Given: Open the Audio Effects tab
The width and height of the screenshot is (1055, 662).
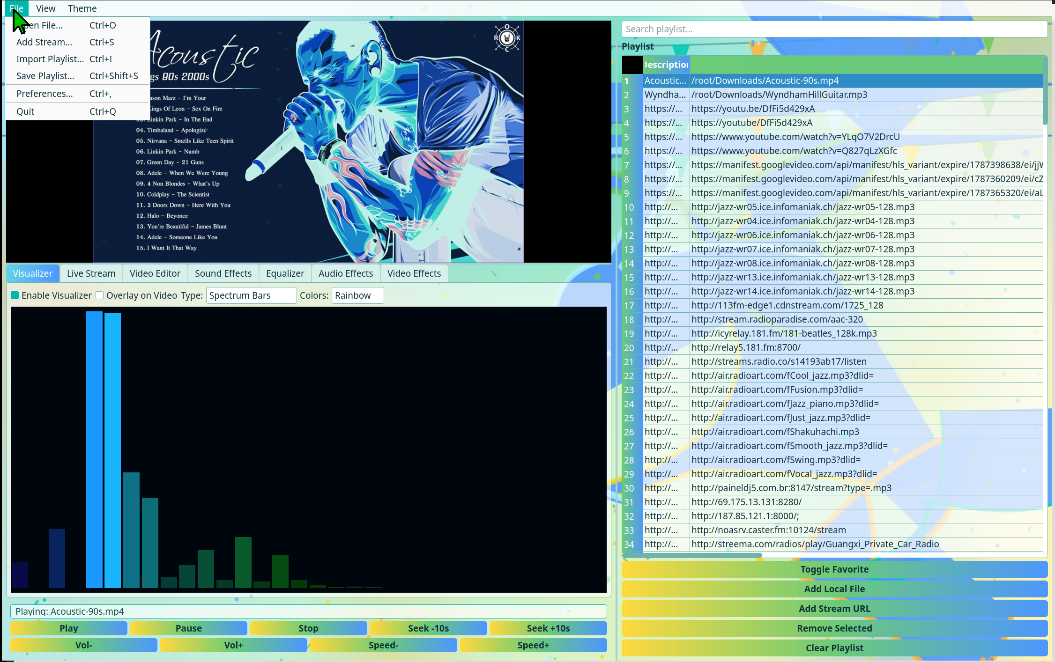Looking at the screenshot, I should click(346, 273).
